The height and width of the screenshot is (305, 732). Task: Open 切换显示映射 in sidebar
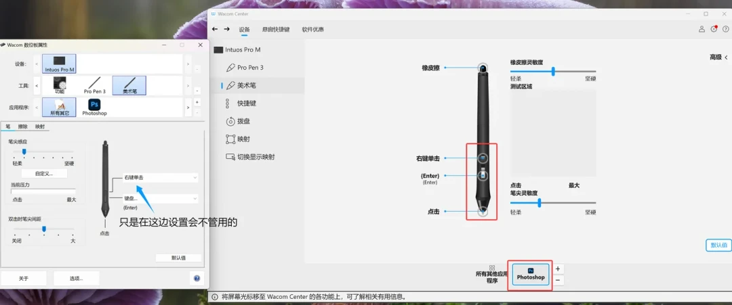250,157
